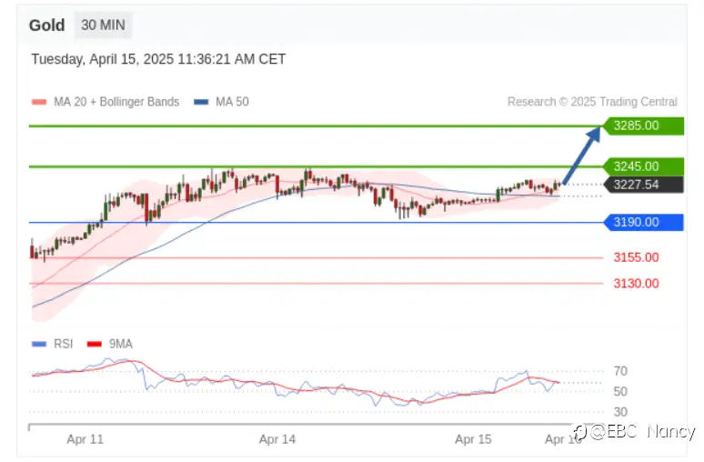
Task: Click the 3227.54 current price tag
Action: point(643,185)
